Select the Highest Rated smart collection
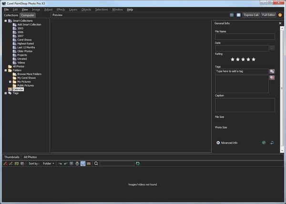Screen dimensions: 286x204 pos(26,43)
